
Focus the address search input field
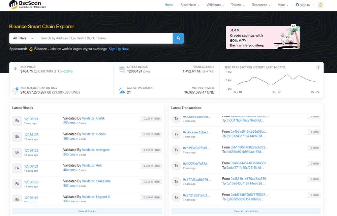104,38
